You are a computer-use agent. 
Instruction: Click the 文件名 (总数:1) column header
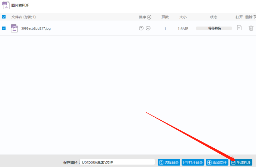tap(24, 17)
